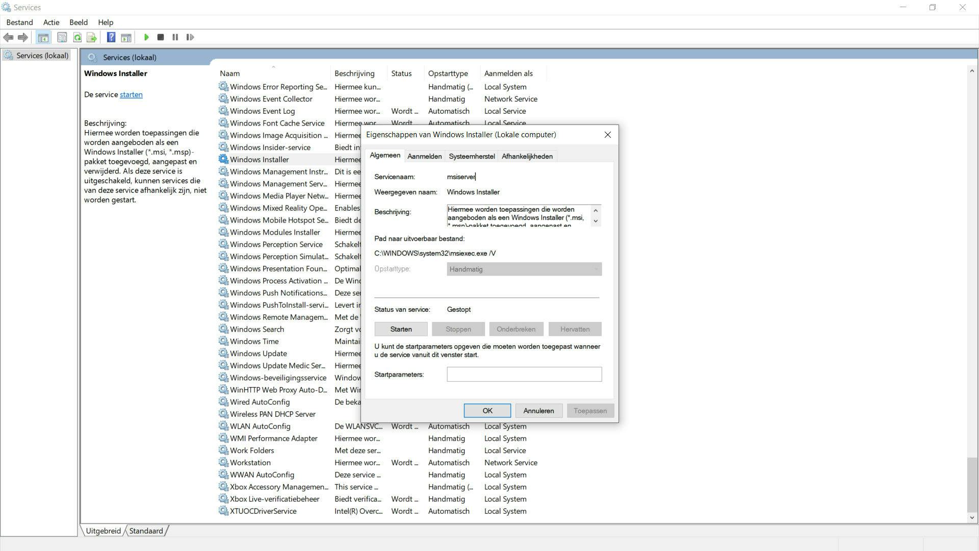Image resolution: width=979 pixels, height=551 pixels.
Task: Click the Restart Service toolbar icon
Action: pyautogui.click(x=190, y=37)
